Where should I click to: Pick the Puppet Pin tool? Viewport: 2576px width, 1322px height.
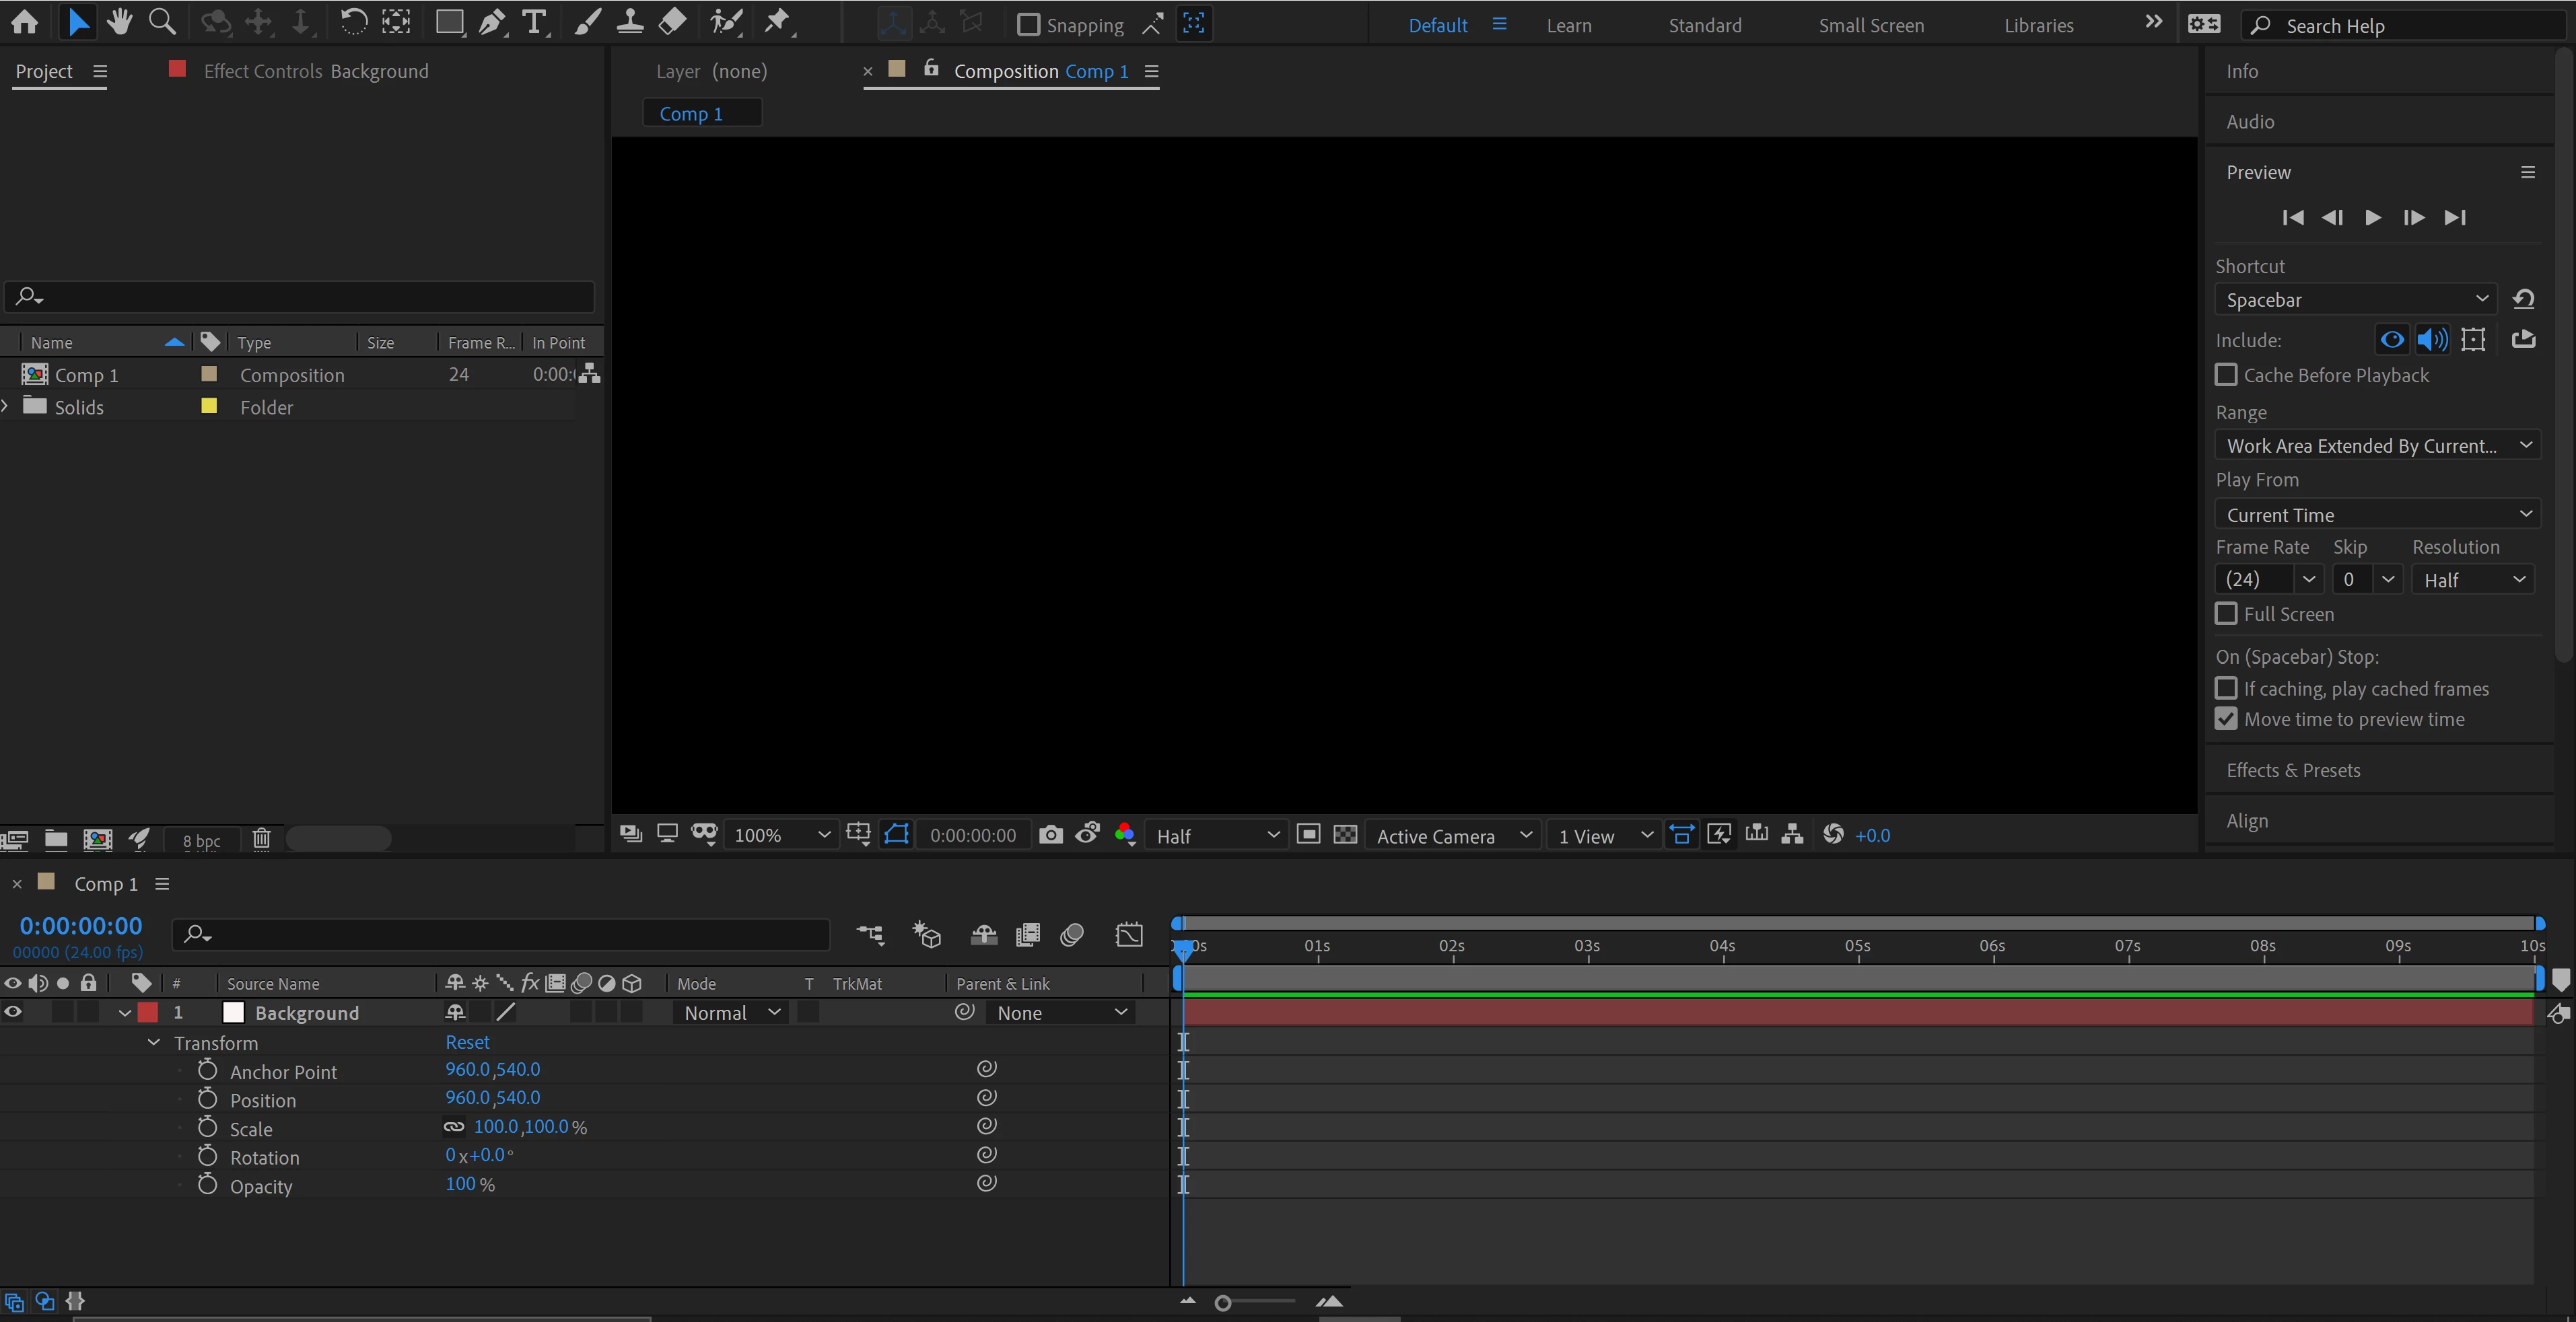tap(777, 22)
